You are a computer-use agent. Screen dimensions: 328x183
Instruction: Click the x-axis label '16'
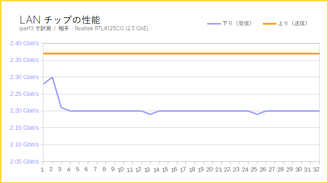click(x=174, y=169)
